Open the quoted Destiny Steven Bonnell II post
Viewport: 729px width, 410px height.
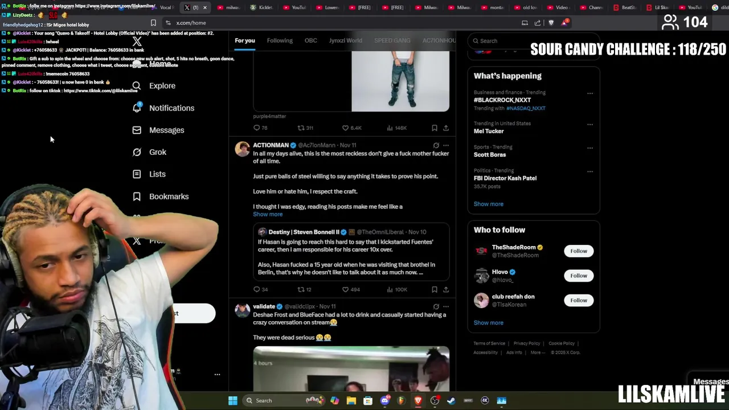(351, 253)
